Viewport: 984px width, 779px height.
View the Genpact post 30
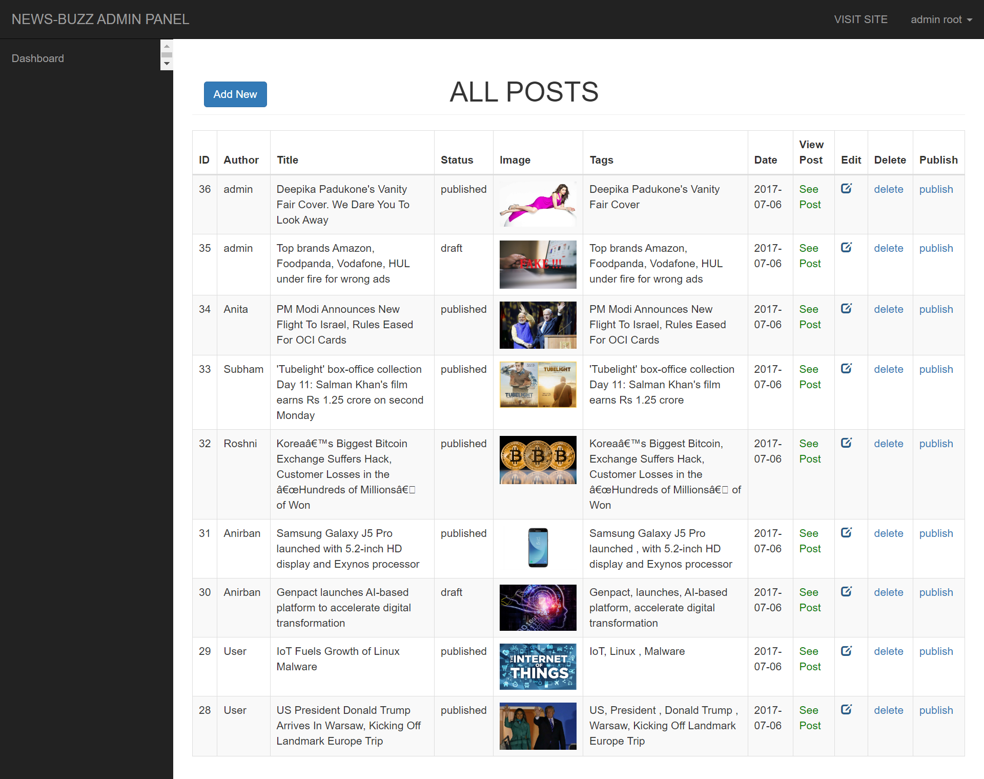coord(810,600)
